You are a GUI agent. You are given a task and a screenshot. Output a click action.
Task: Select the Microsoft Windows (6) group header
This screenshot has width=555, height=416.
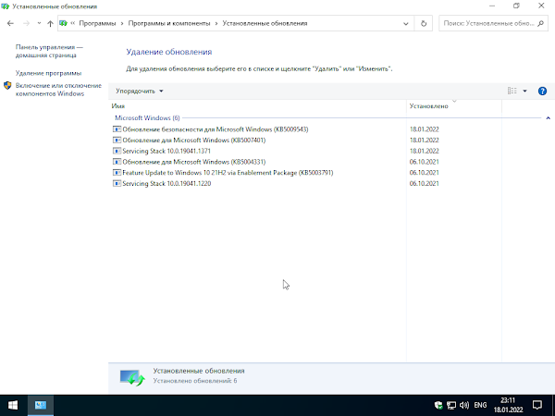pos(147,117)
